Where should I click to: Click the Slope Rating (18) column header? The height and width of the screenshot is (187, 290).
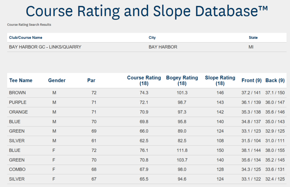220,80
